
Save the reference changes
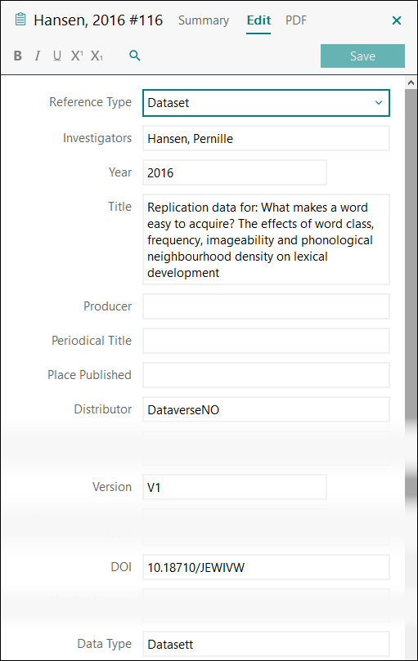tap(362, 56)
